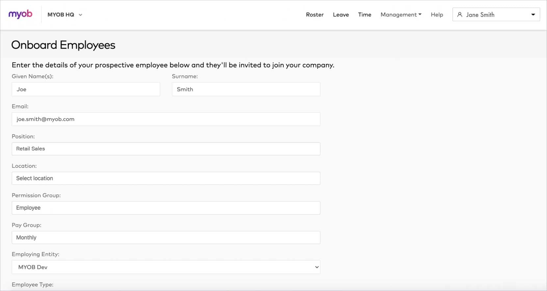Click the Employee Type label
This screenshot has width=547, height=291.
[33, 284]
